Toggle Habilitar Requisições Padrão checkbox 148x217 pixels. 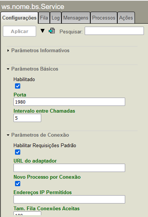[18, 152]
